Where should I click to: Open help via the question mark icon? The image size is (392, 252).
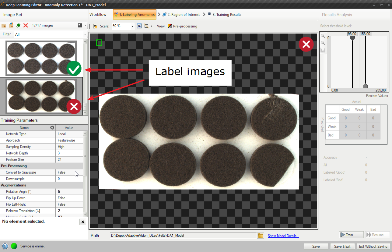tap(5, 246)
